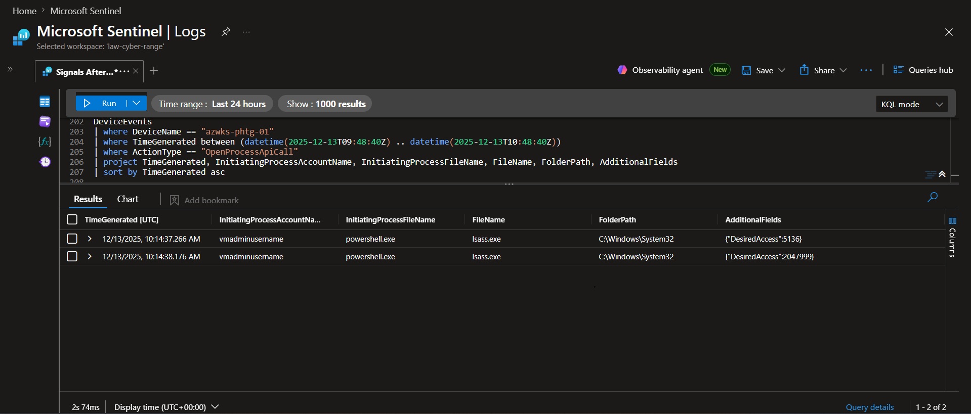
Task: Open the Query details link
Action: (870, 407)
